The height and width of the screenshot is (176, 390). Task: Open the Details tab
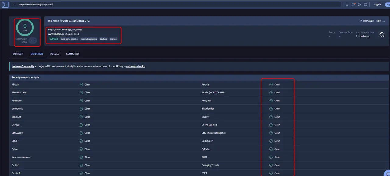55,54
